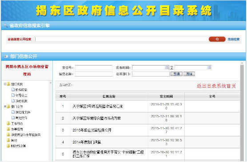Click the date 2015-10-30 cell
This screenshot has width=247, height=162.
pos(166,154)
